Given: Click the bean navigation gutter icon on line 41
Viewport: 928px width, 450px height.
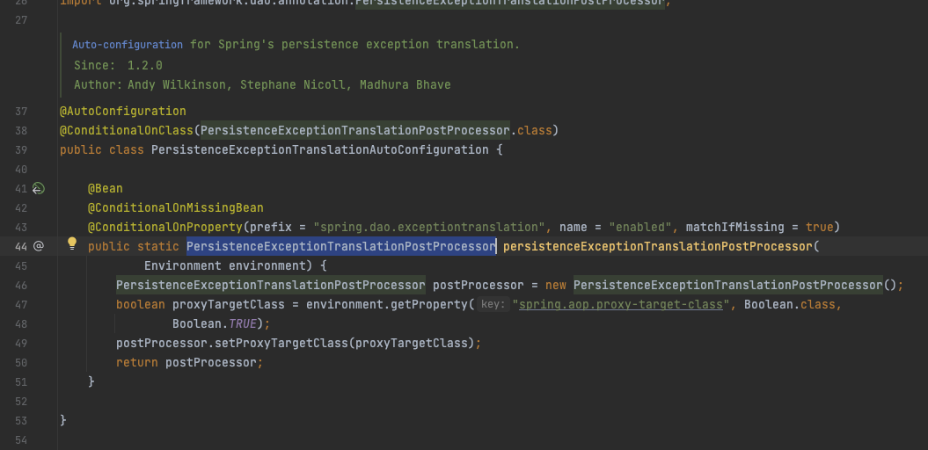Looking at the screenshot, I should (x=39, y=189).
